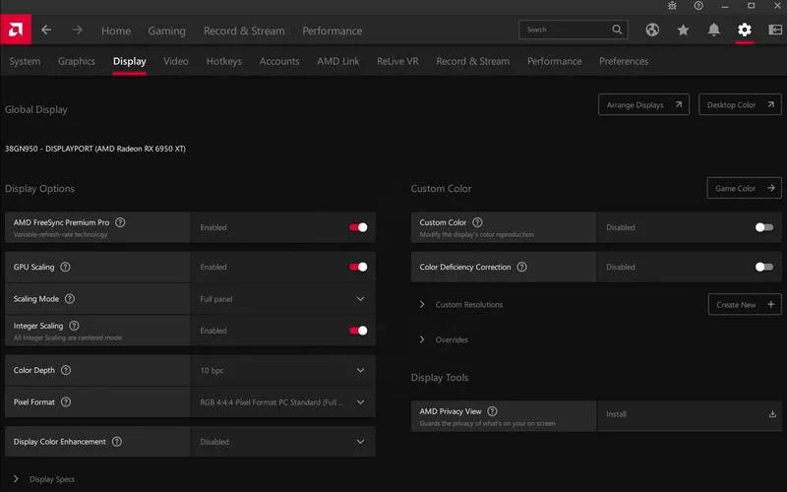The image size is (787, 492).
Task: Open Performance settings tab
Action: pos(555,61)
